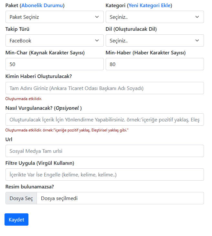Focus the Min-Char field showing 50
The width and height of the screenshot is (212, 236).
click(55, 64)
